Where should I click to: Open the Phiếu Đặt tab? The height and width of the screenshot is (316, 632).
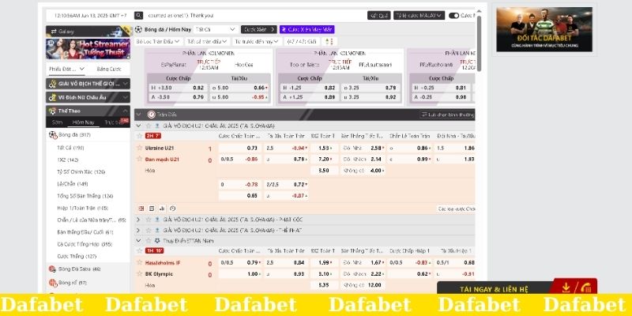(67, 69)
